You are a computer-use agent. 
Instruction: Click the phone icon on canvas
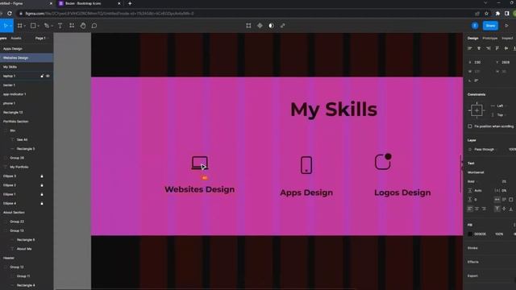click(306, 165)
